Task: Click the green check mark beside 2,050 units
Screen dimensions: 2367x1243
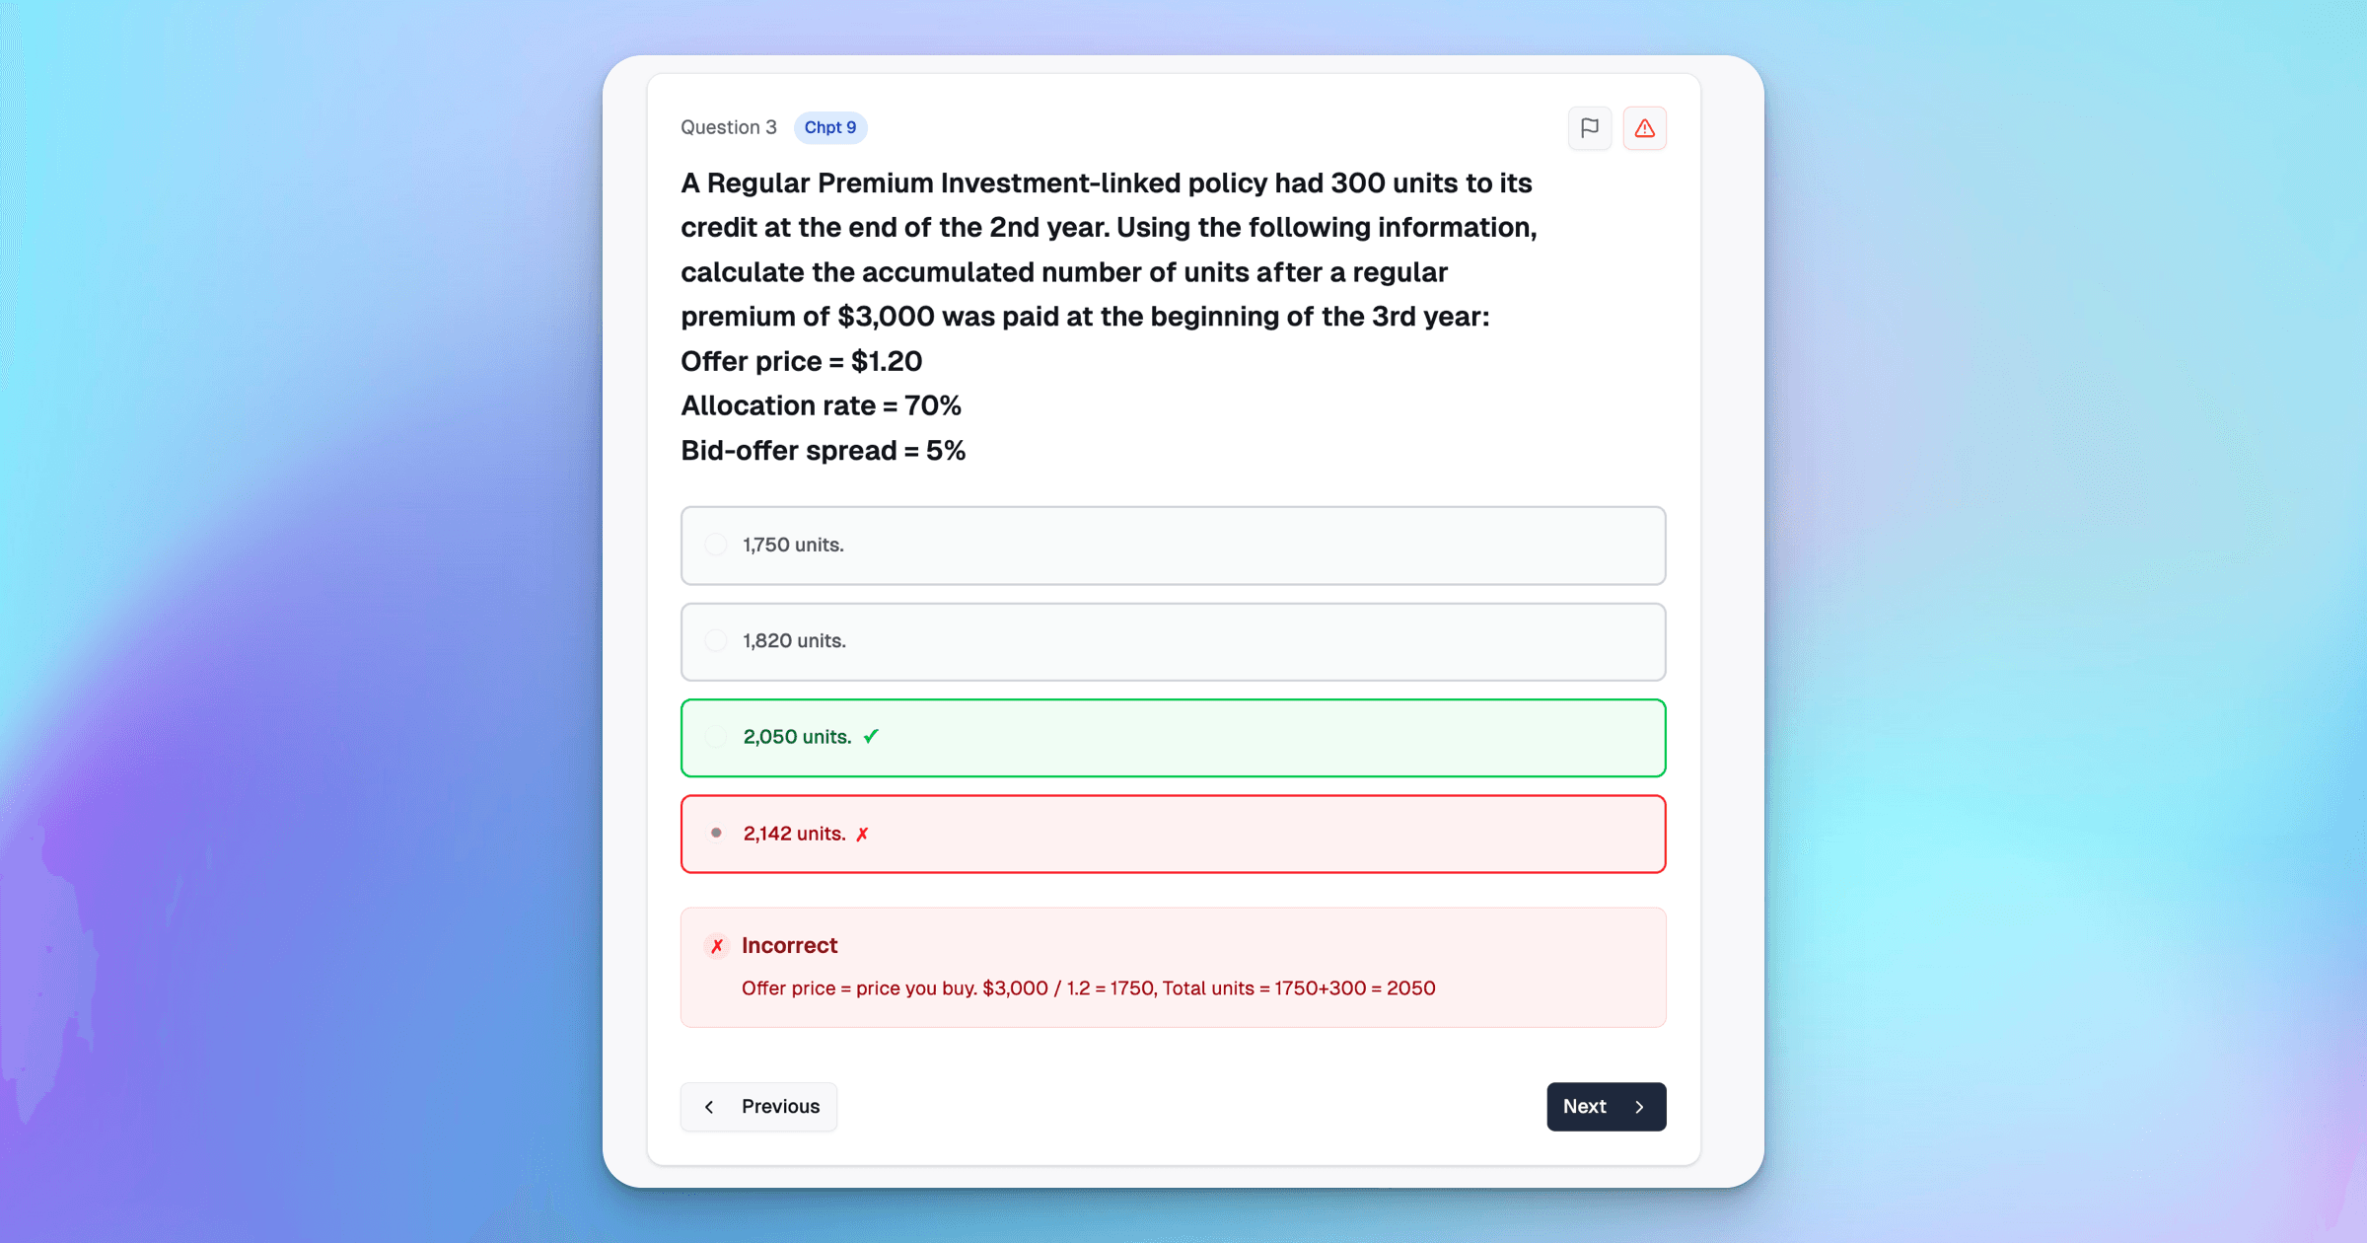Action: [871, 737]
